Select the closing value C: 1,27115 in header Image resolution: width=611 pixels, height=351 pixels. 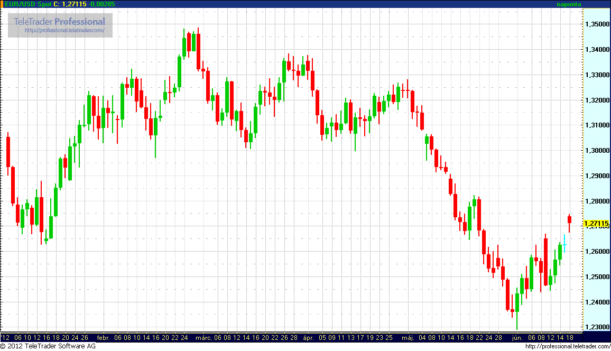pos(70,4)
